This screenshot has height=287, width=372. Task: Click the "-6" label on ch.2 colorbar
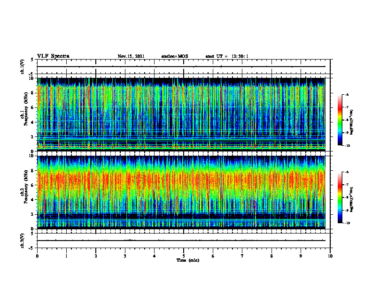pos(347,172)
